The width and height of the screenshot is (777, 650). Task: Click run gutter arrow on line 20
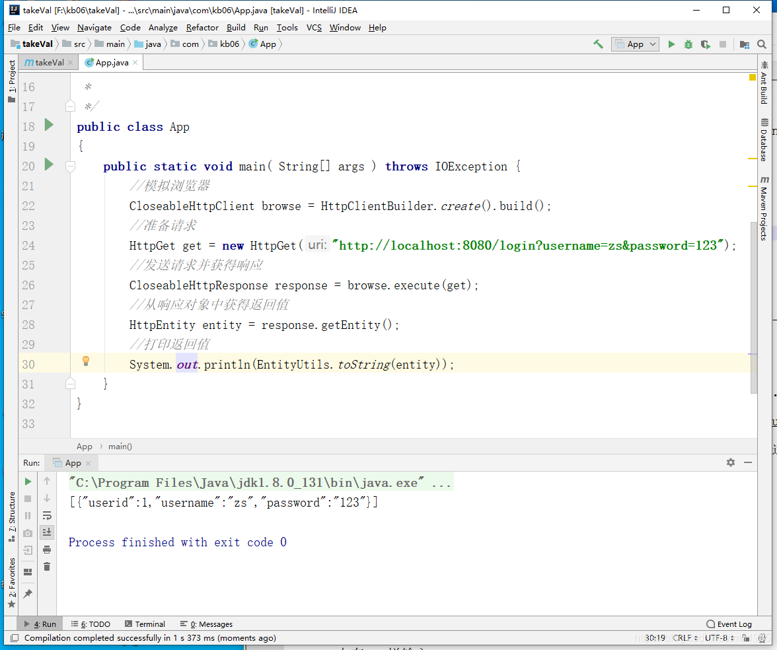tap(49, 164)
